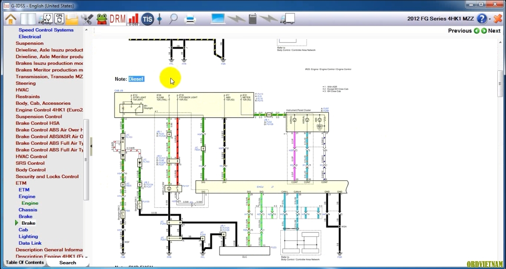Open the yellow folder records icon
The width and height of the screenshot is (506, 269).
click(72, 19)
